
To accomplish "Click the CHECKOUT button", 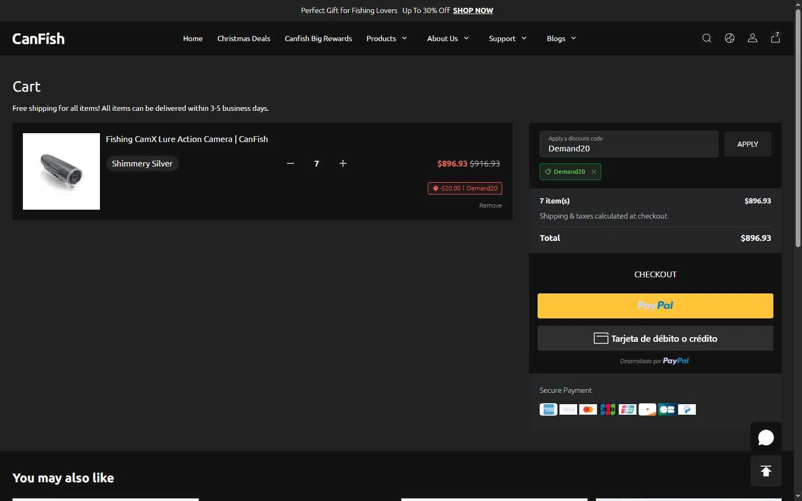I will point(655,274).
